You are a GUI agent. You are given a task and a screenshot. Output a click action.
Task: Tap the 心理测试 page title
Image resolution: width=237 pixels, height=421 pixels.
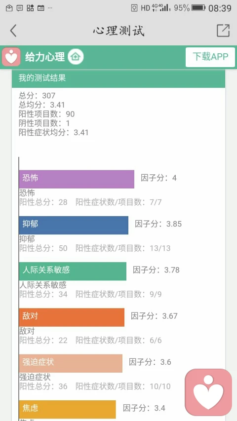coord(119,31)
